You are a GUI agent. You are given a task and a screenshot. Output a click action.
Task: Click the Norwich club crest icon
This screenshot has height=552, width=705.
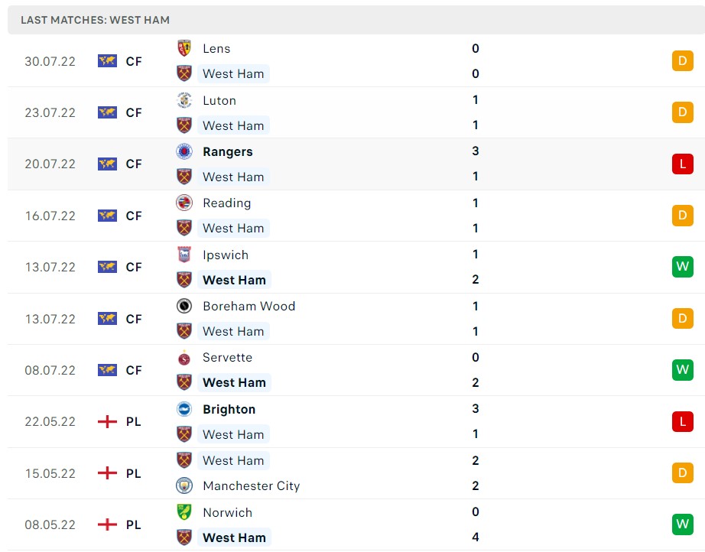point(184,512)
